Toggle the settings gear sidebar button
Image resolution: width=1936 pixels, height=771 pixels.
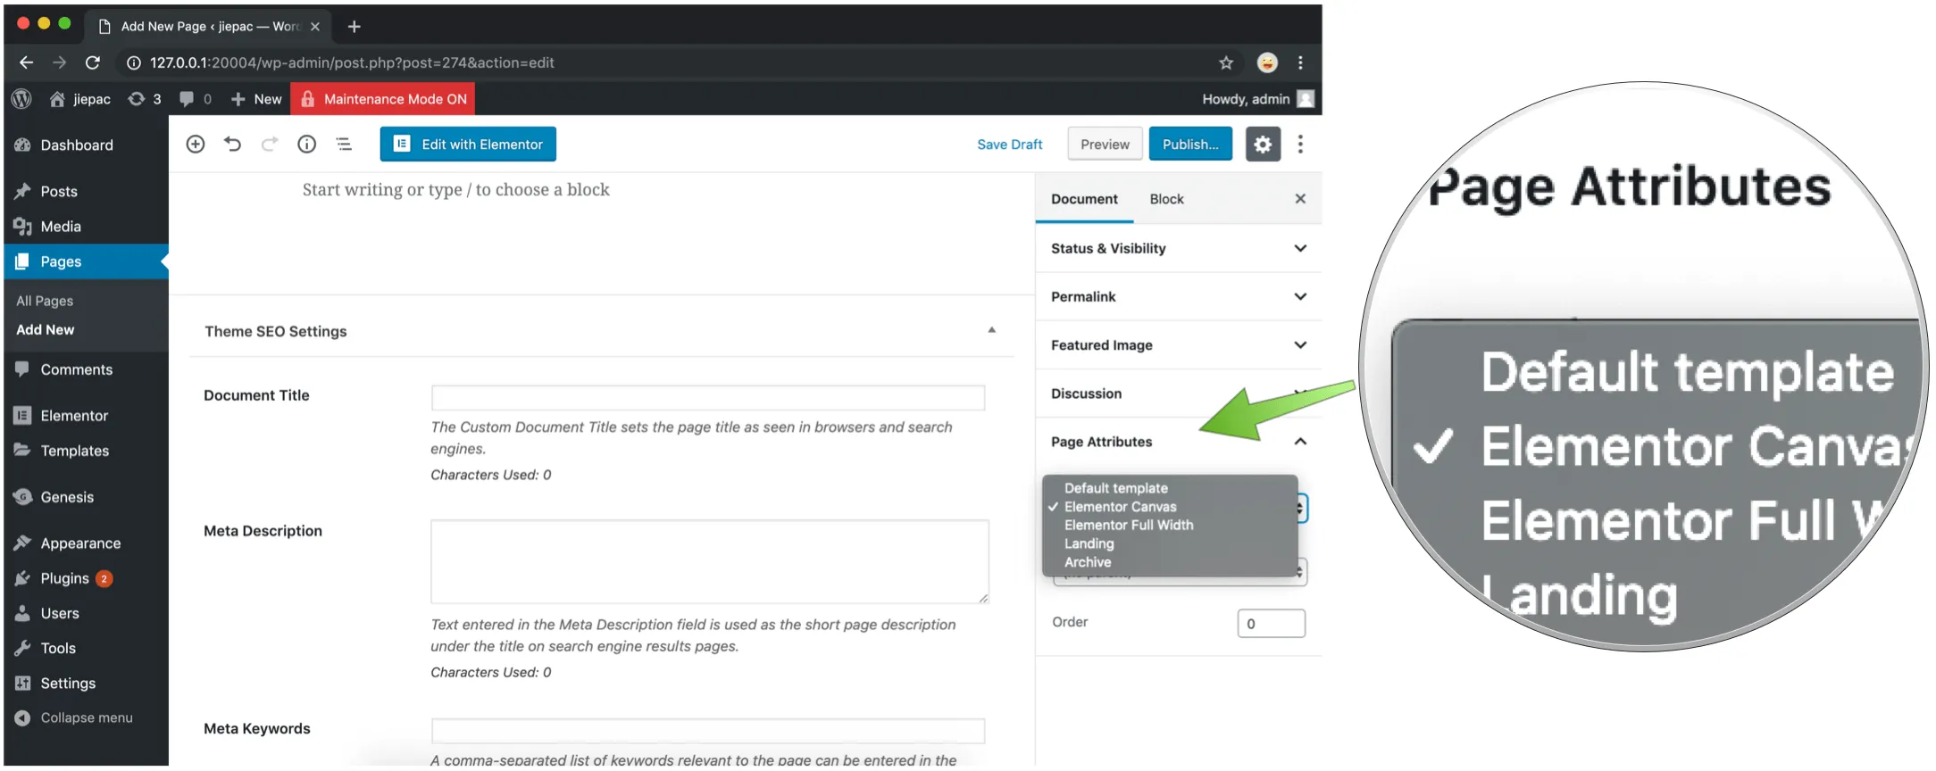coord(1262,144)
